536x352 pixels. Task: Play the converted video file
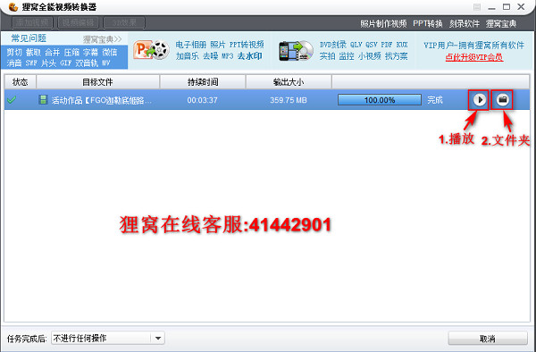click(x=479, y=100)
